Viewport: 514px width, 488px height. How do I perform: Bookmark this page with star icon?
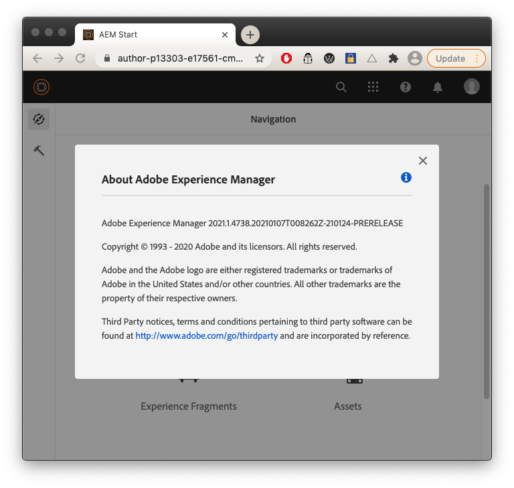tap(260, 58)
